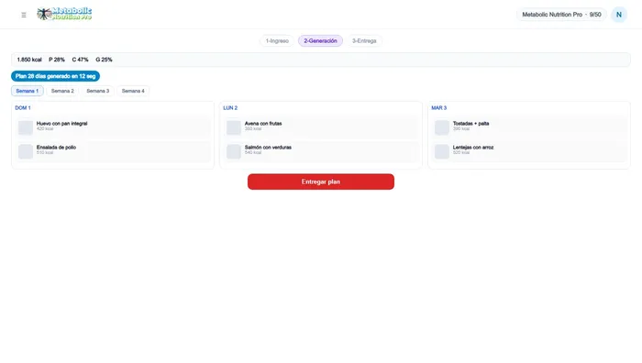
Task: Select the Semana 1 tab
Action: [x=27, y=91]
